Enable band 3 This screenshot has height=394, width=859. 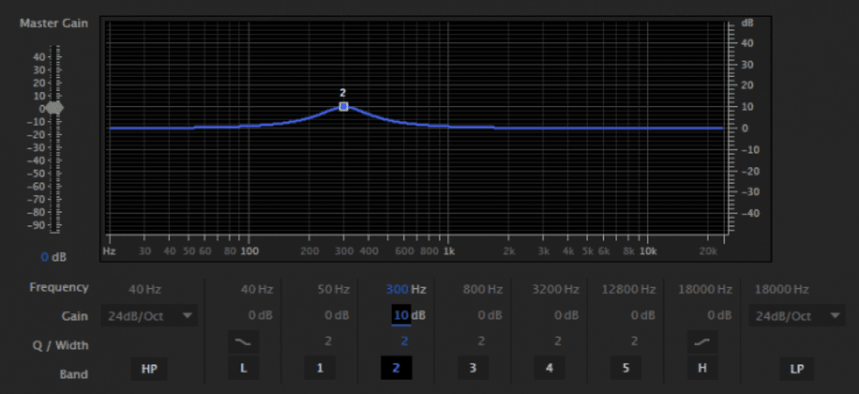pos(472,369)
